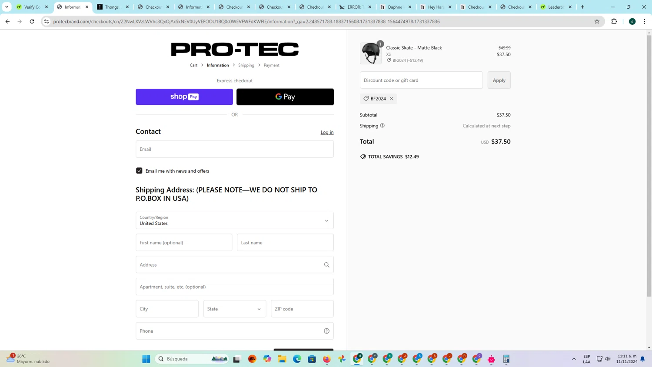
Task: Click the phone field help icon
Action: click(326, 331)
